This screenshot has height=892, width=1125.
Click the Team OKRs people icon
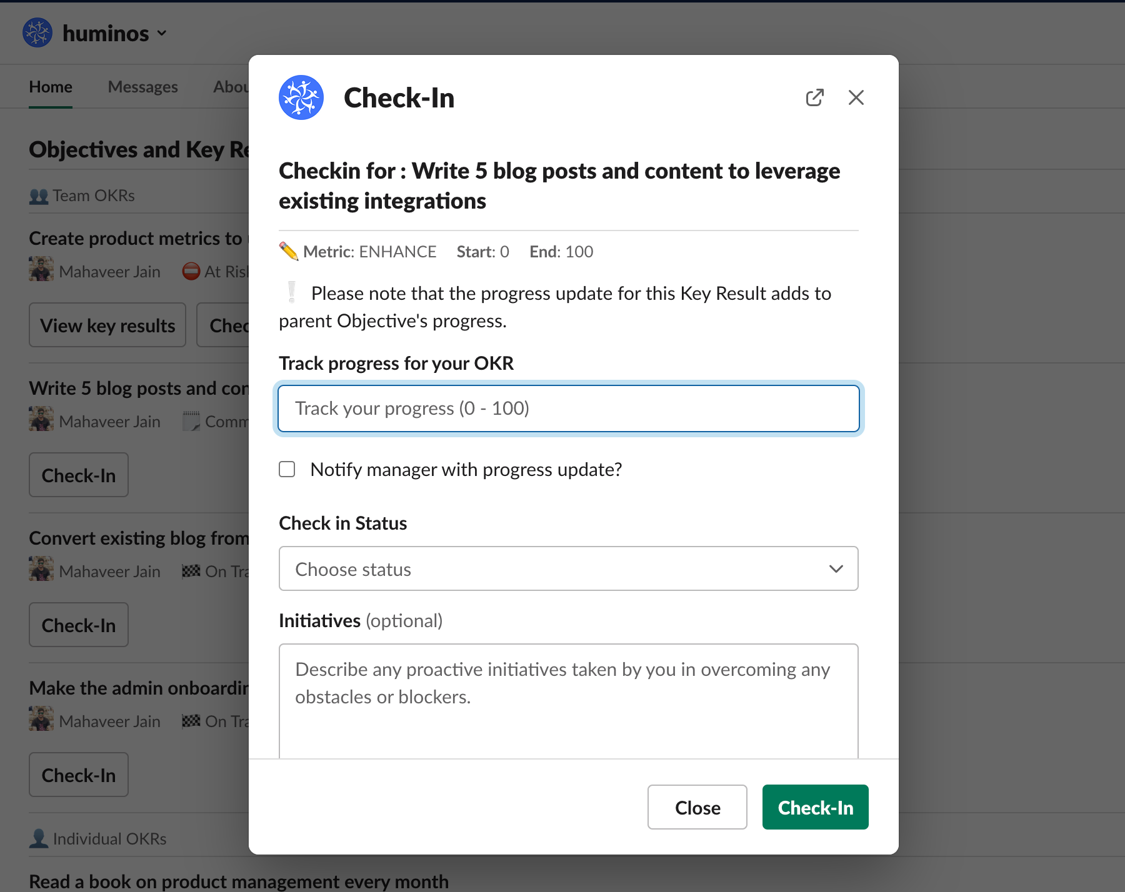coord(39,196)
